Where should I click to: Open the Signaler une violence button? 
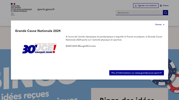[146, 5]
